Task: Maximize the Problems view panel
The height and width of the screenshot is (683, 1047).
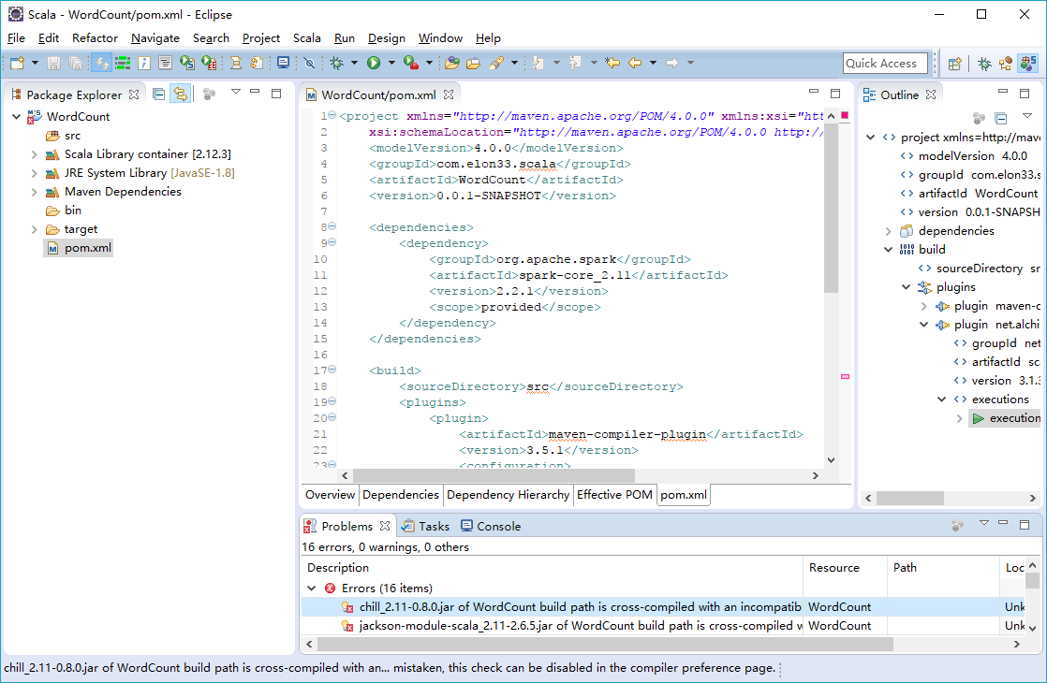Action: [x=1025, y=525]
